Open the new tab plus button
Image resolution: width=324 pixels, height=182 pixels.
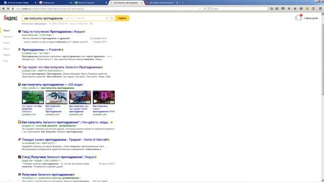click(x=183, y=3)
